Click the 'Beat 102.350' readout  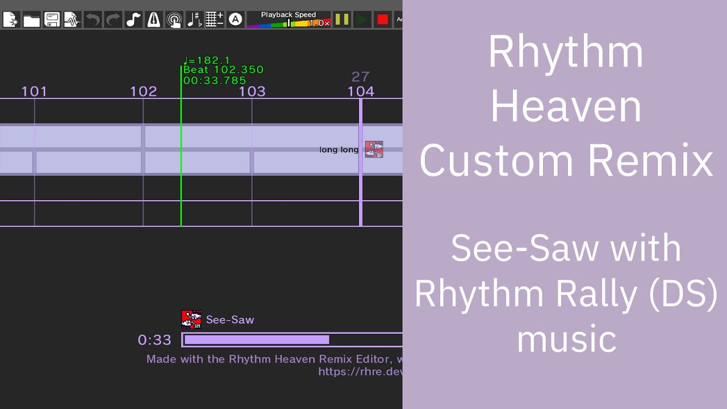[x=223, y=70]
